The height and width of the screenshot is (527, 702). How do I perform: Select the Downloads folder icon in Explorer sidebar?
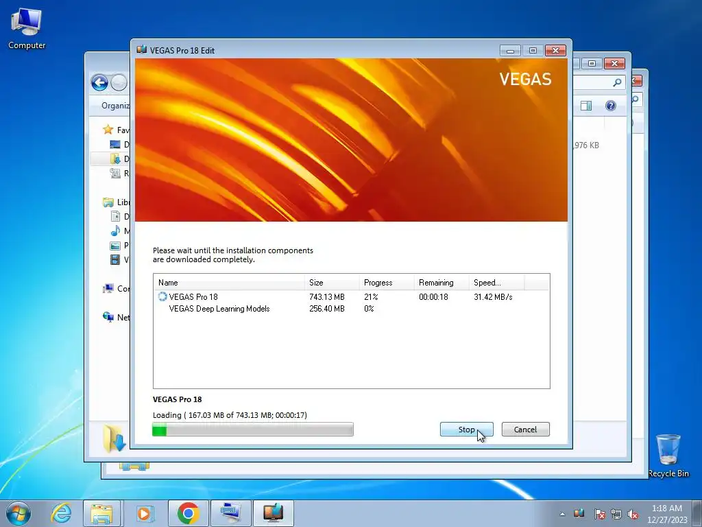point(115,159)
